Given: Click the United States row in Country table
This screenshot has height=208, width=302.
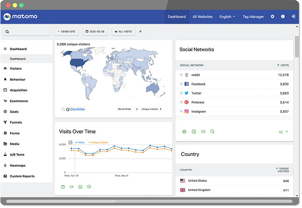Looking at the screenshot, I should pyautogui.click(x=234, y=181).
